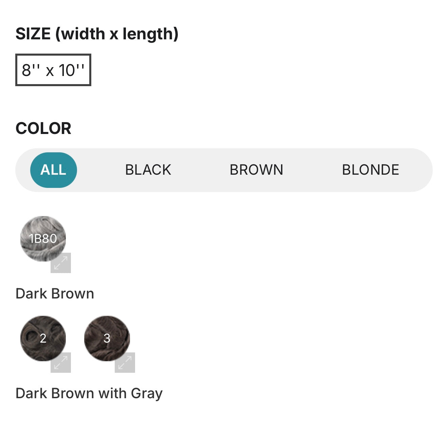Click the boxed size selection
Screen dimensions: 448x424
(x=53, y=70)
